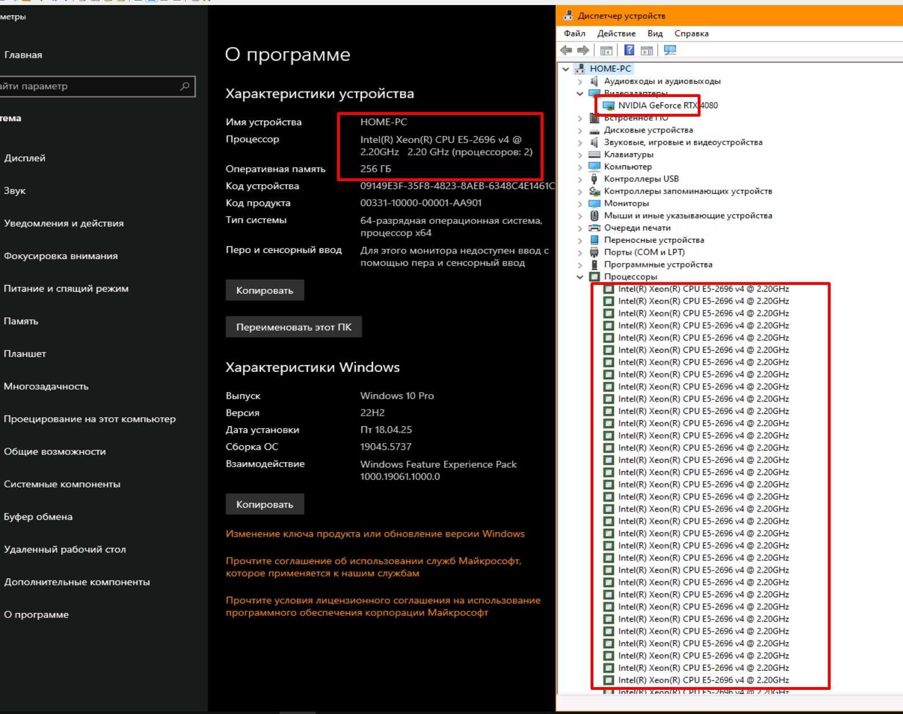Screen dimensions: 903x714
Task: Open the Справка menu
Action: (692, 34)
